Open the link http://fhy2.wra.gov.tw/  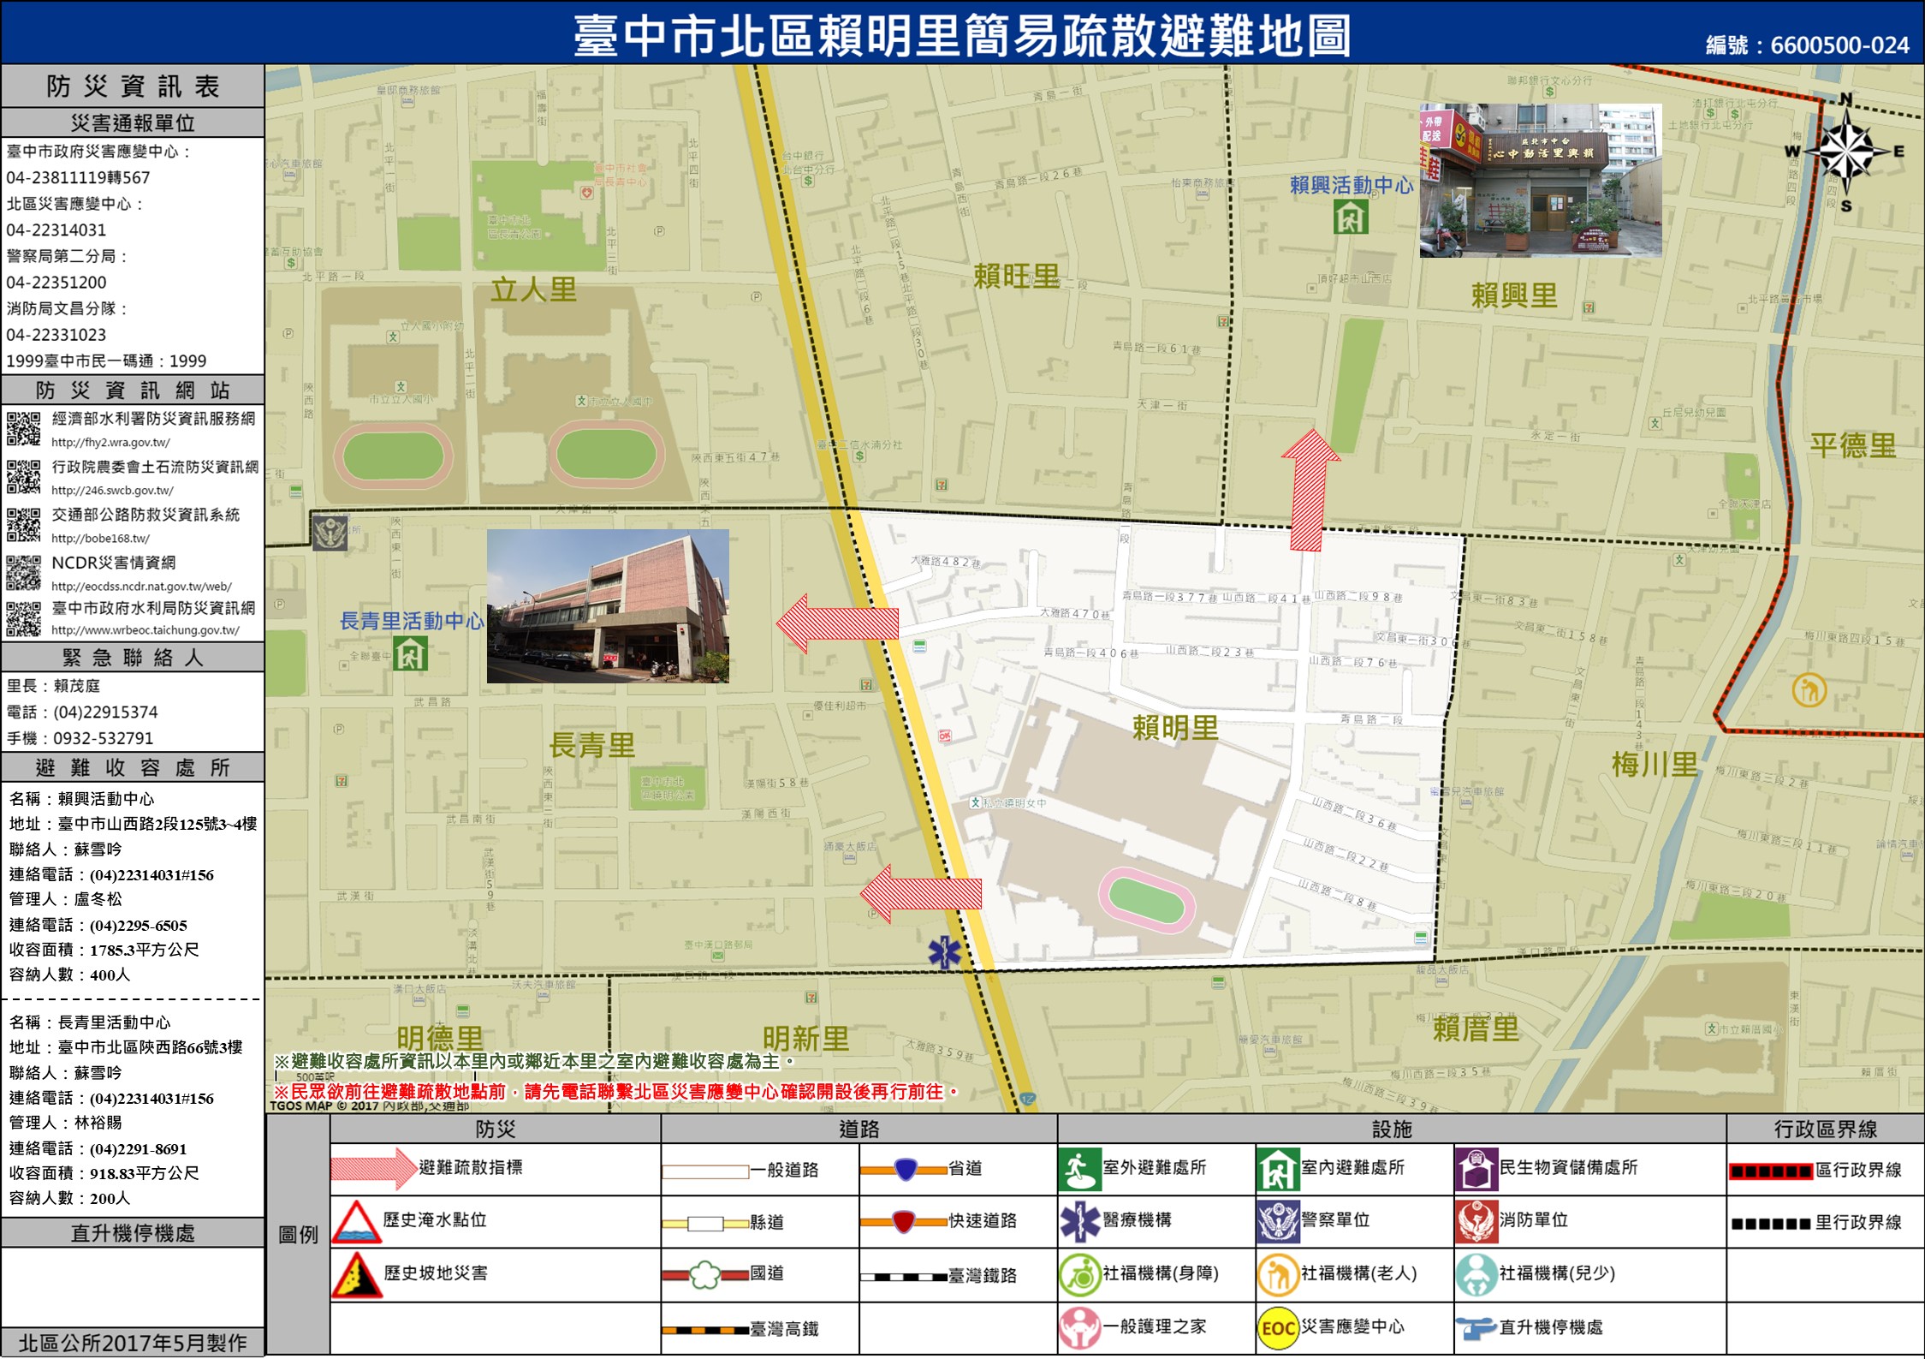[110, 443]
